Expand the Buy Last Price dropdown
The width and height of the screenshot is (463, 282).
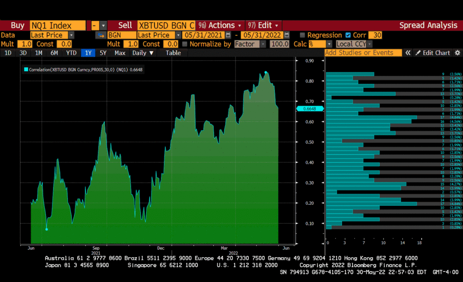coord(71,35)
